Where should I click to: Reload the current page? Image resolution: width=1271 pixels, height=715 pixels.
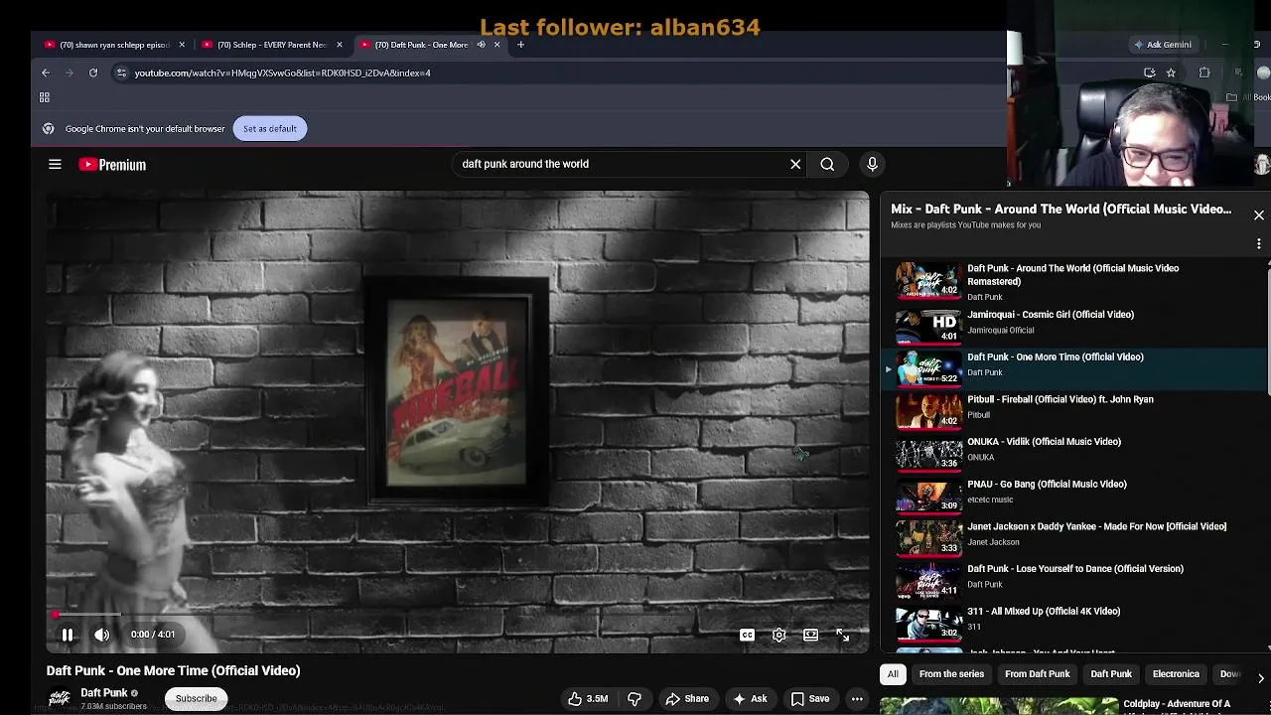[x=93, y=72]
